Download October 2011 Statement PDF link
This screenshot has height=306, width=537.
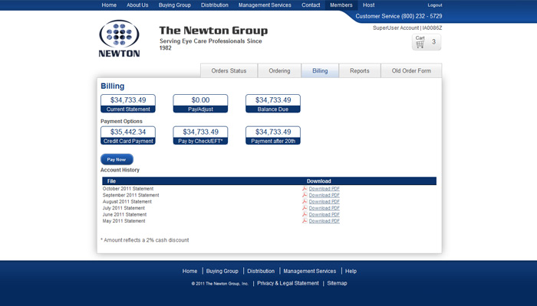(324, 188)
